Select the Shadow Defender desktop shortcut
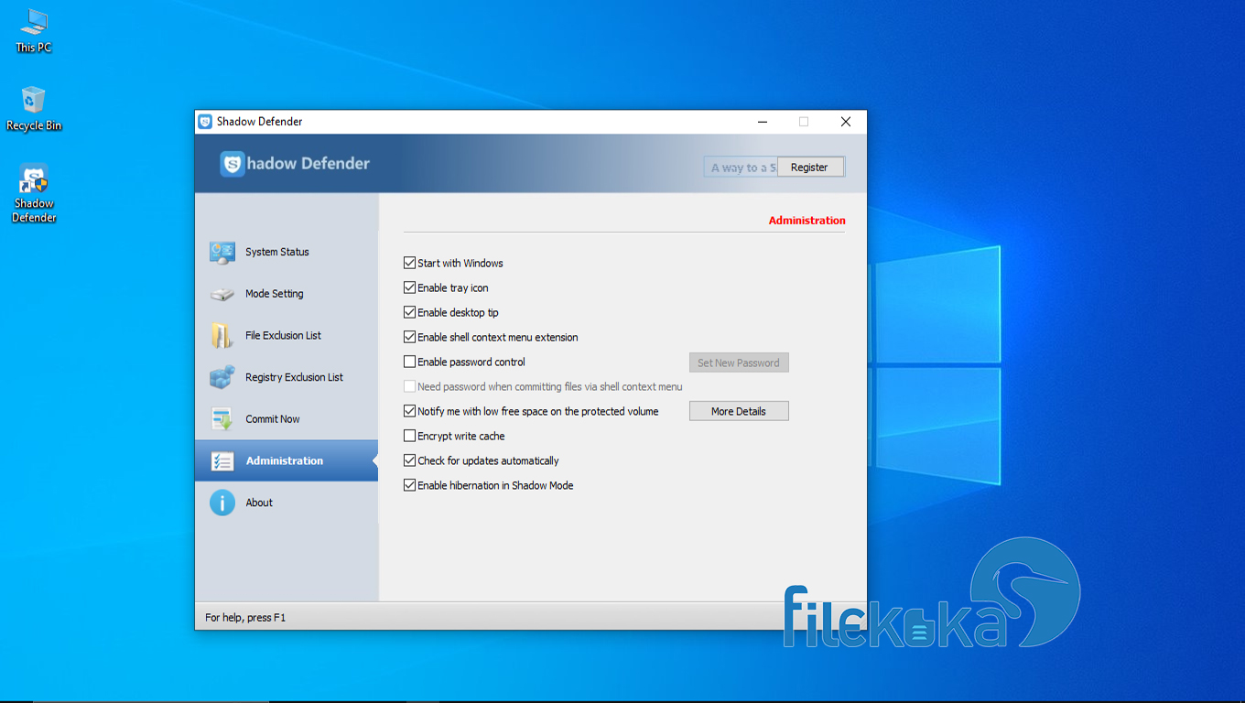 [34, 194]
